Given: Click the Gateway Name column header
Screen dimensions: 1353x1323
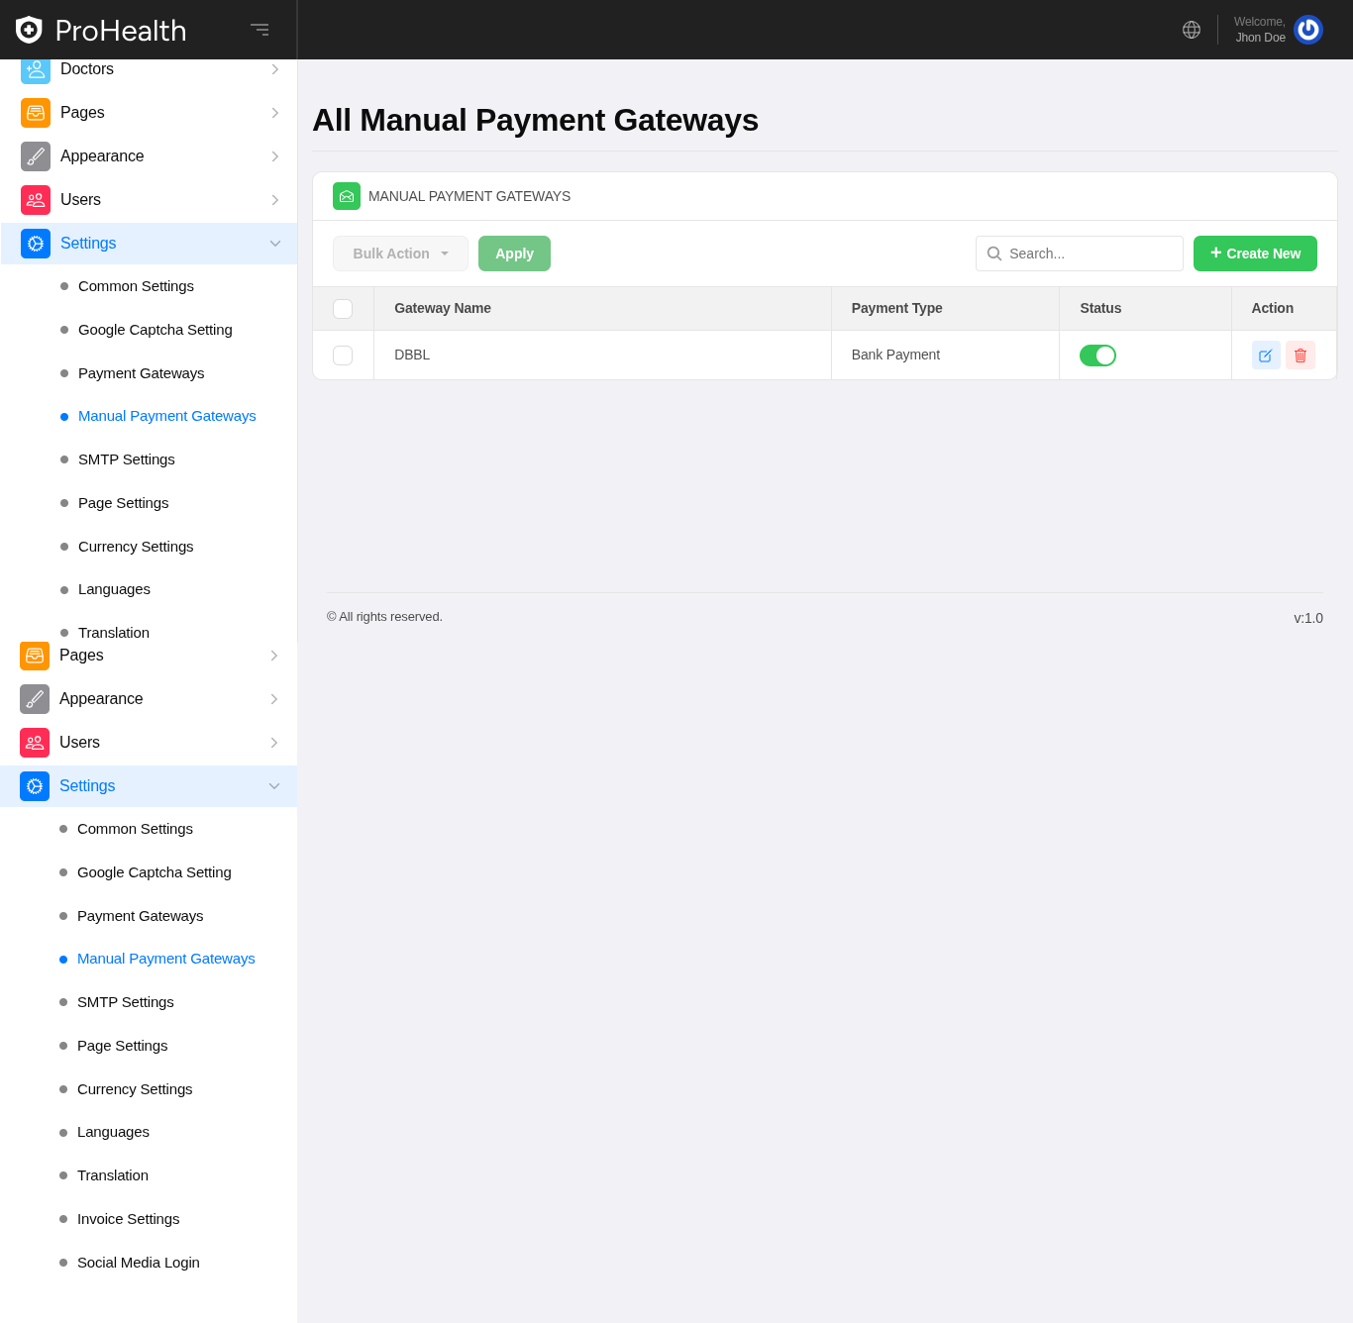Looking at the screenshot, I should tap(443, 308).
